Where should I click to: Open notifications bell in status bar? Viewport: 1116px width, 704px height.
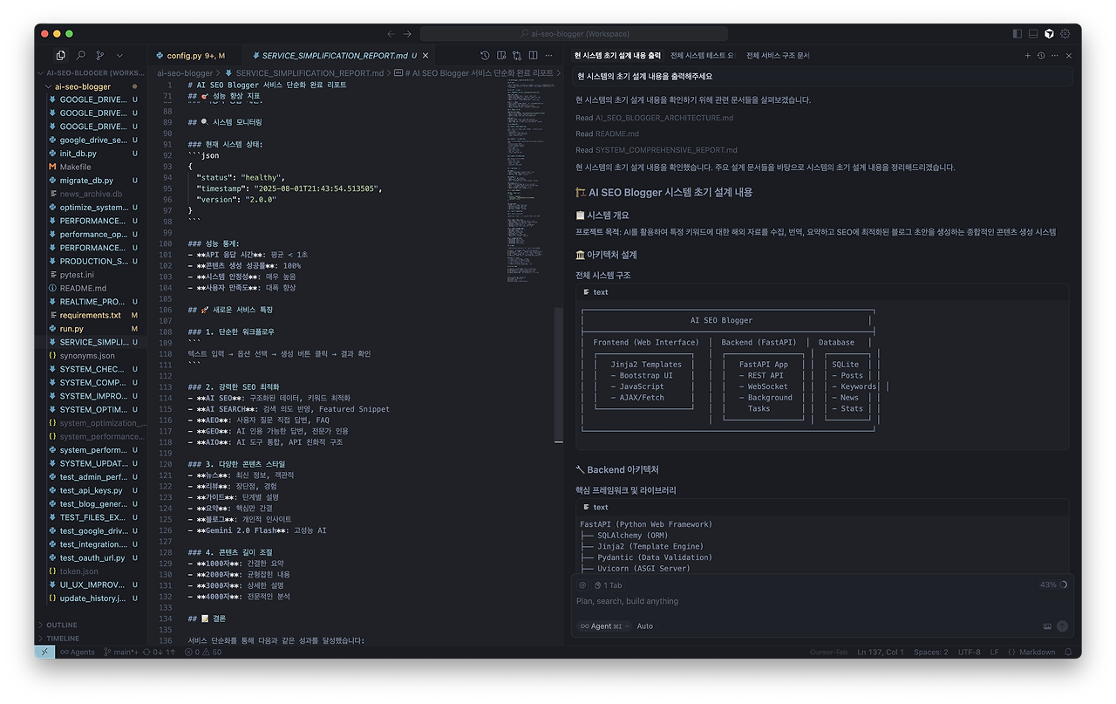(x=1067, y=652)
